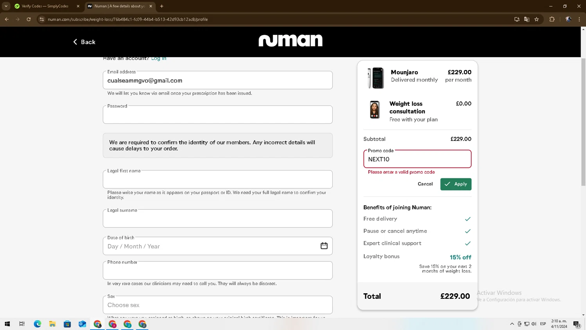
Task: Open Task View on the taskbar
Action: tap(22, 324)
